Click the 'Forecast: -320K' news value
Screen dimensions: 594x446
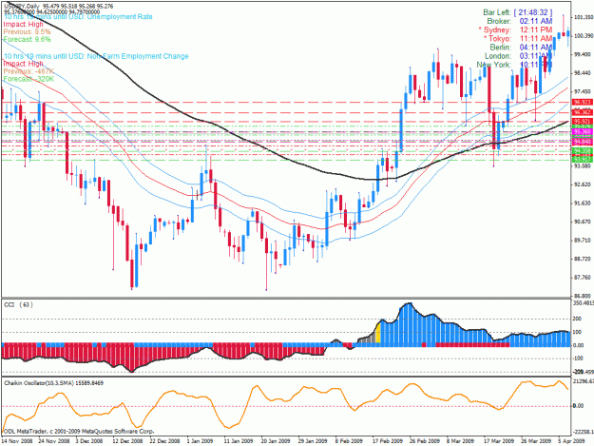[x=29, y=79]
